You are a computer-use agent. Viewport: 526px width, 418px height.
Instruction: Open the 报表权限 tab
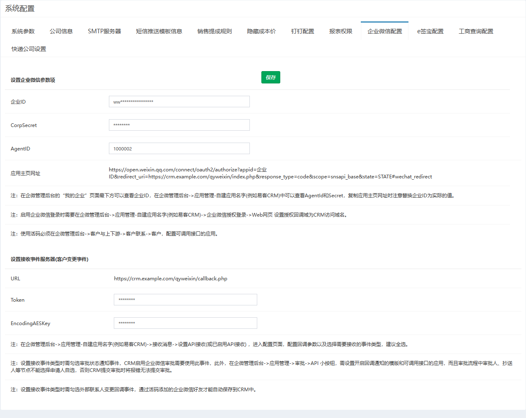[341, 31]
